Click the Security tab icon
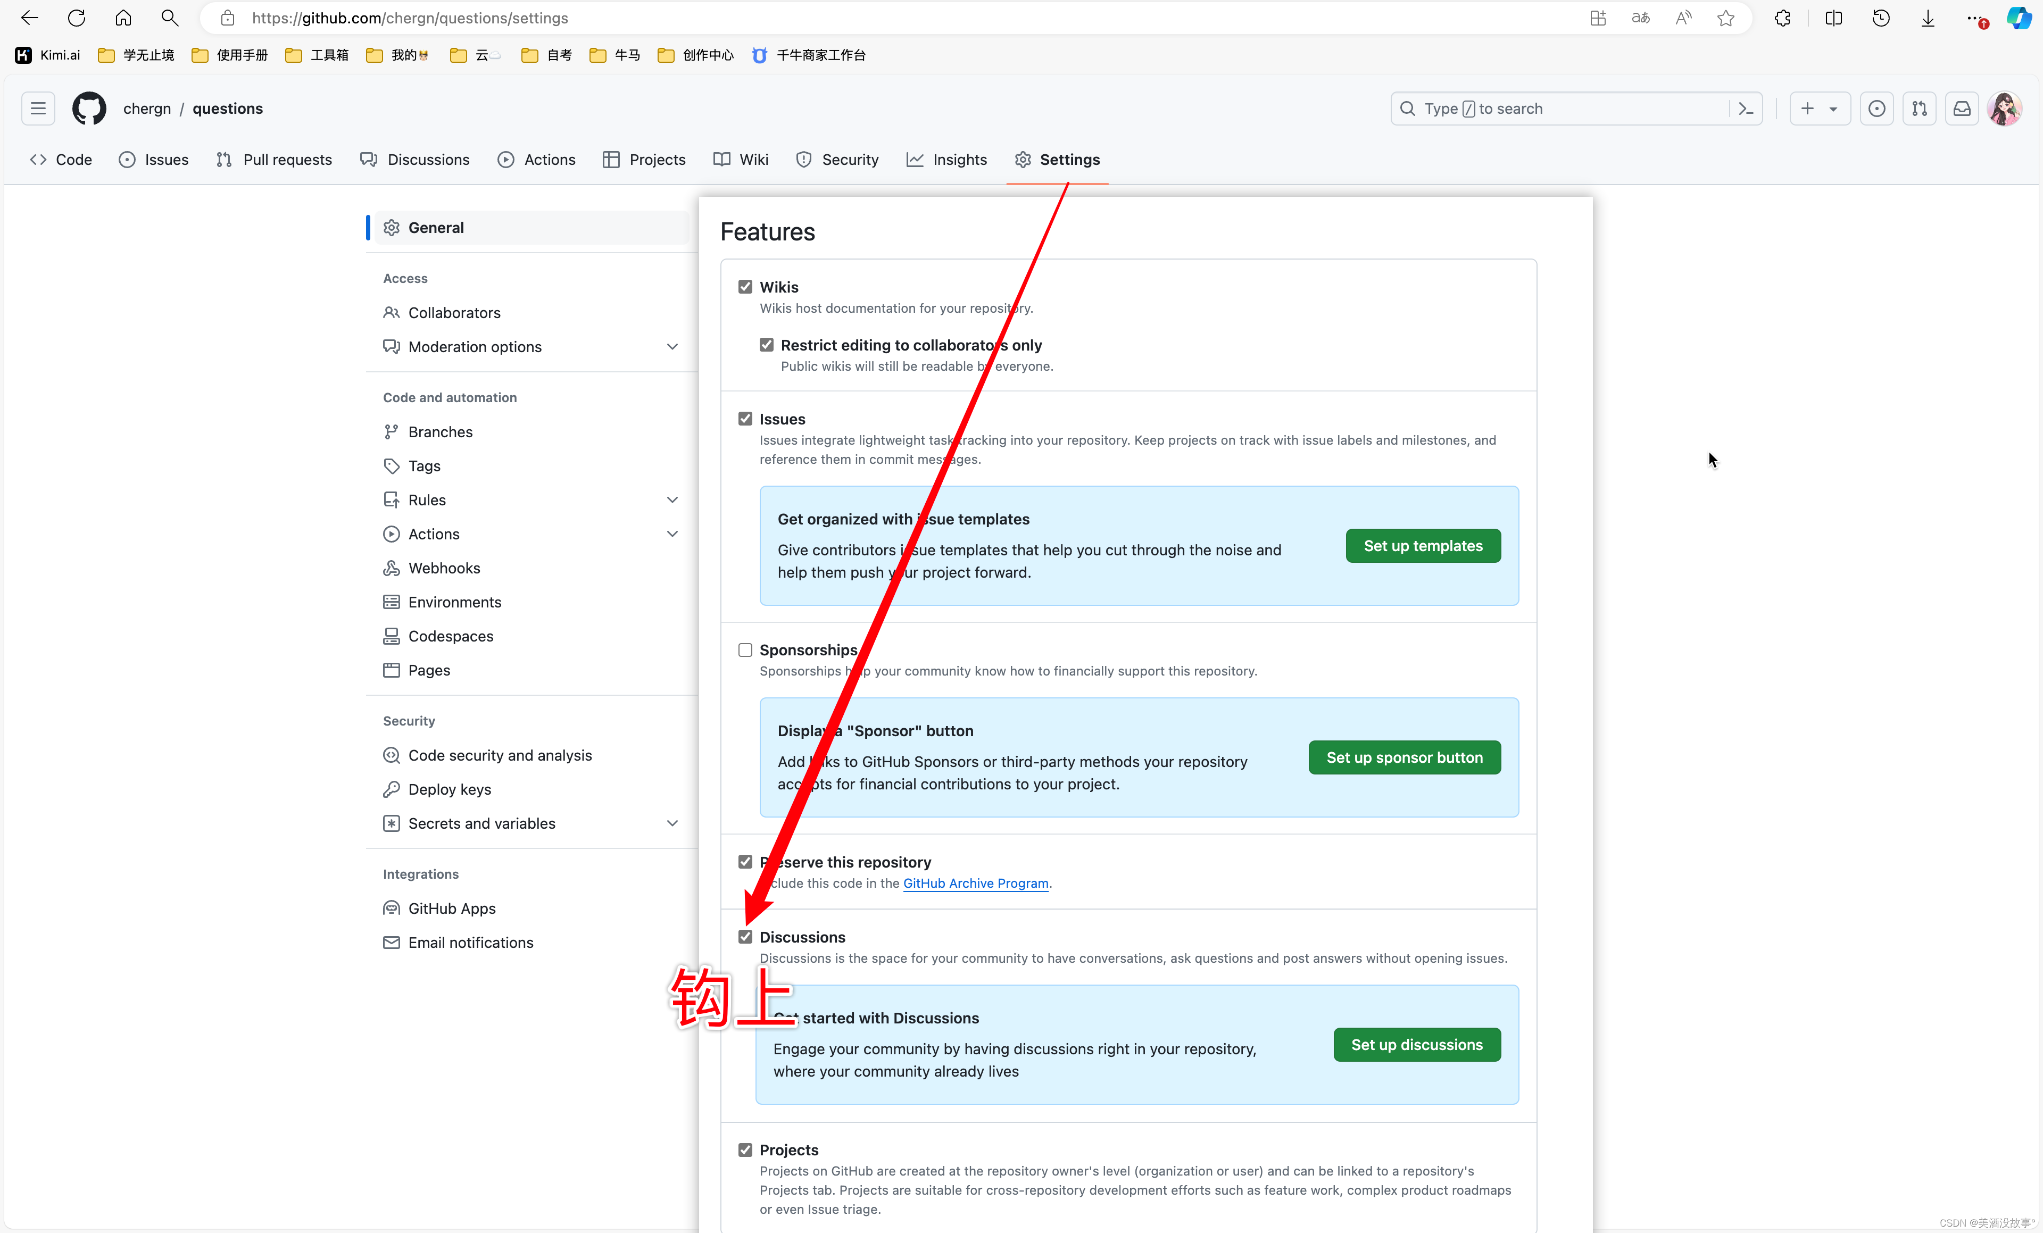Screen dimensions: 2043x1233 [x=804, y=159]
